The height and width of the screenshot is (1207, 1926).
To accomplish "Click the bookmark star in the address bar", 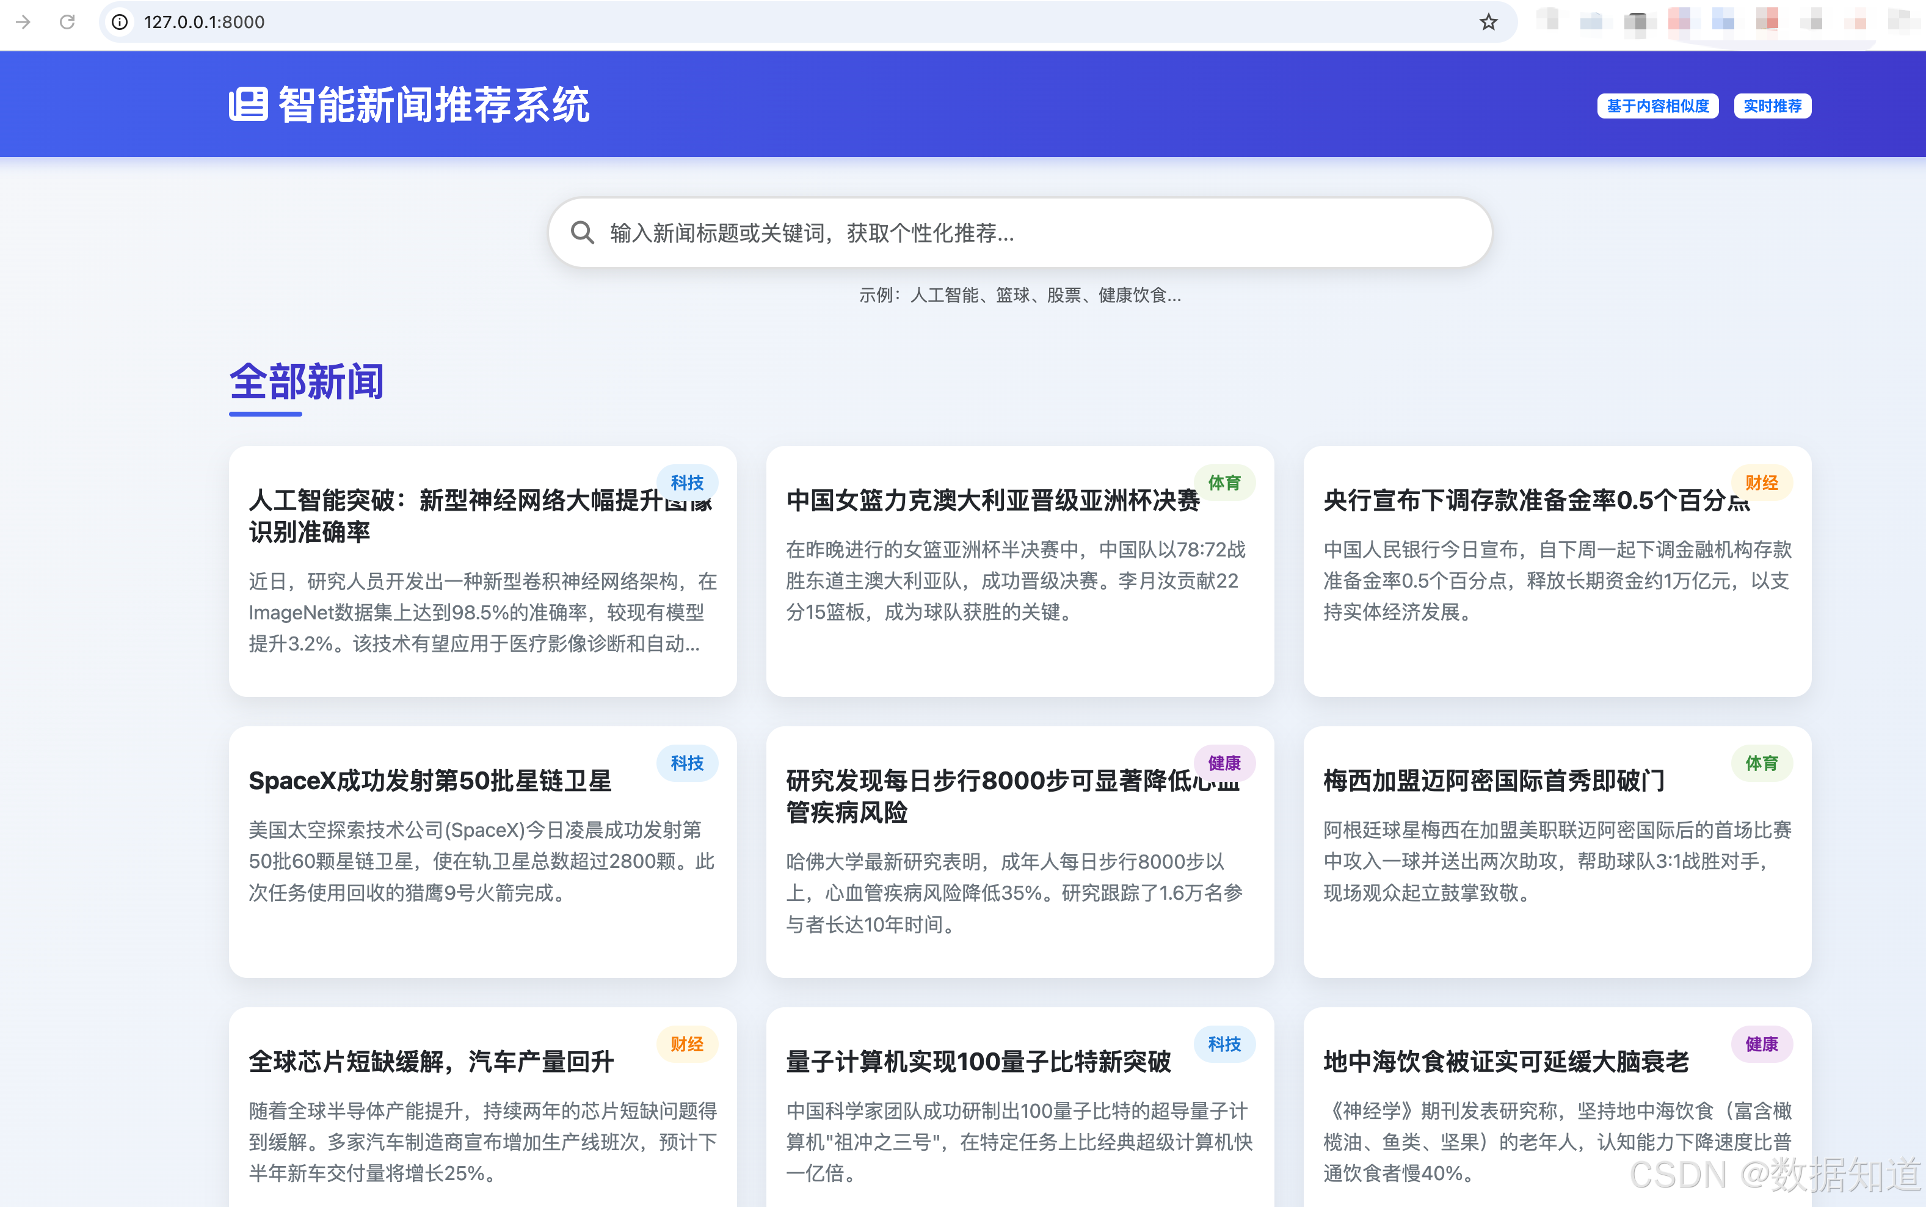I will tap(1489, 21).
